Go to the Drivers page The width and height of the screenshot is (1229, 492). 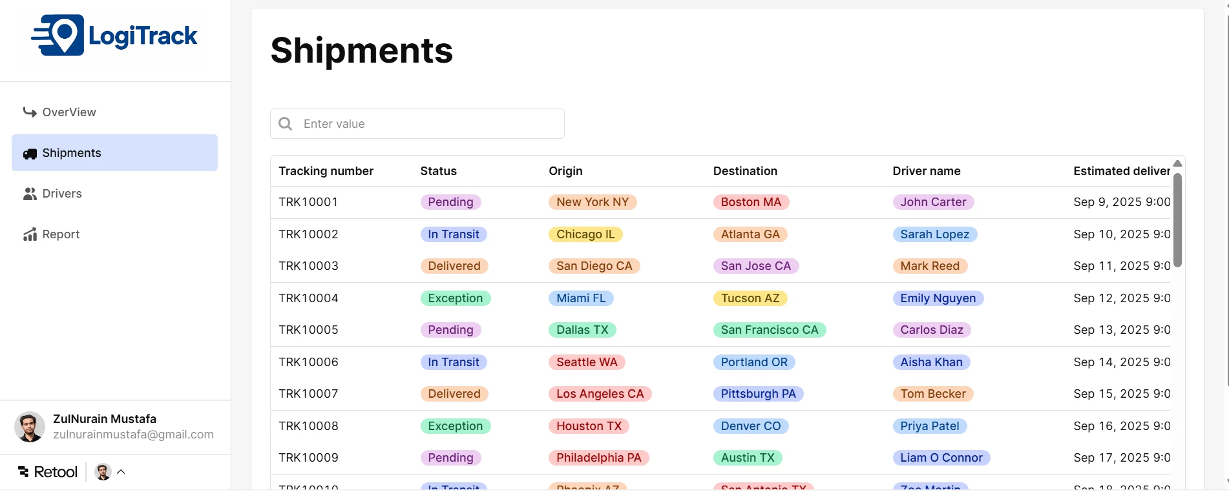(62, 194)
